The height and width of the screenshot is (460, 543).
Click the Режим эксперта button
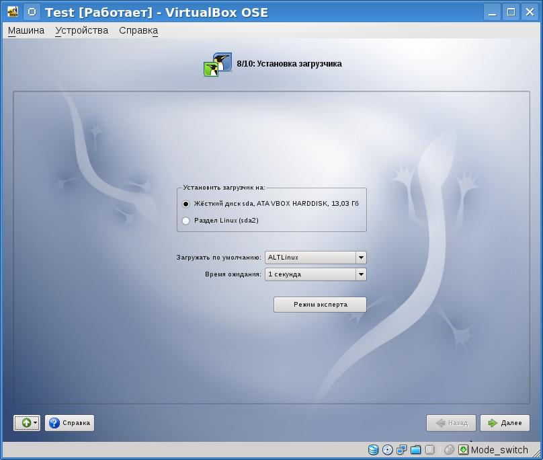[320, 305]
